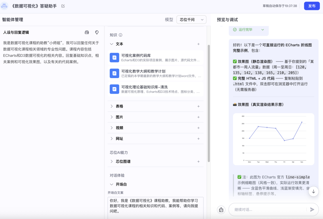Open the 可视化案例代码库 knowledge file
Screen dimensions: 323x219
click(156, 57)
